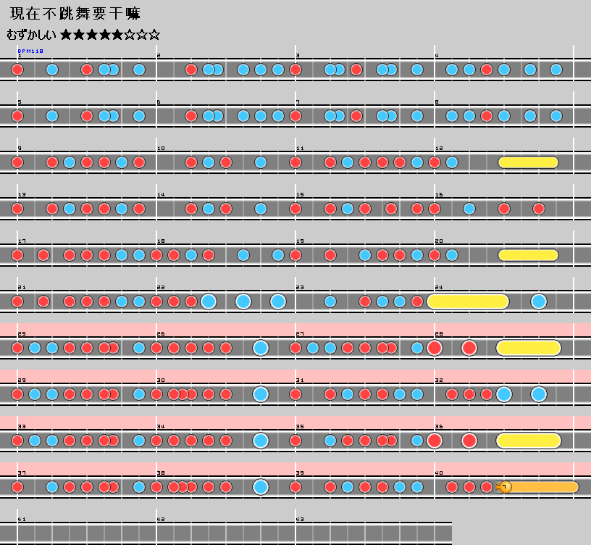Click the big red note starting measure 36

pos(435,441)
